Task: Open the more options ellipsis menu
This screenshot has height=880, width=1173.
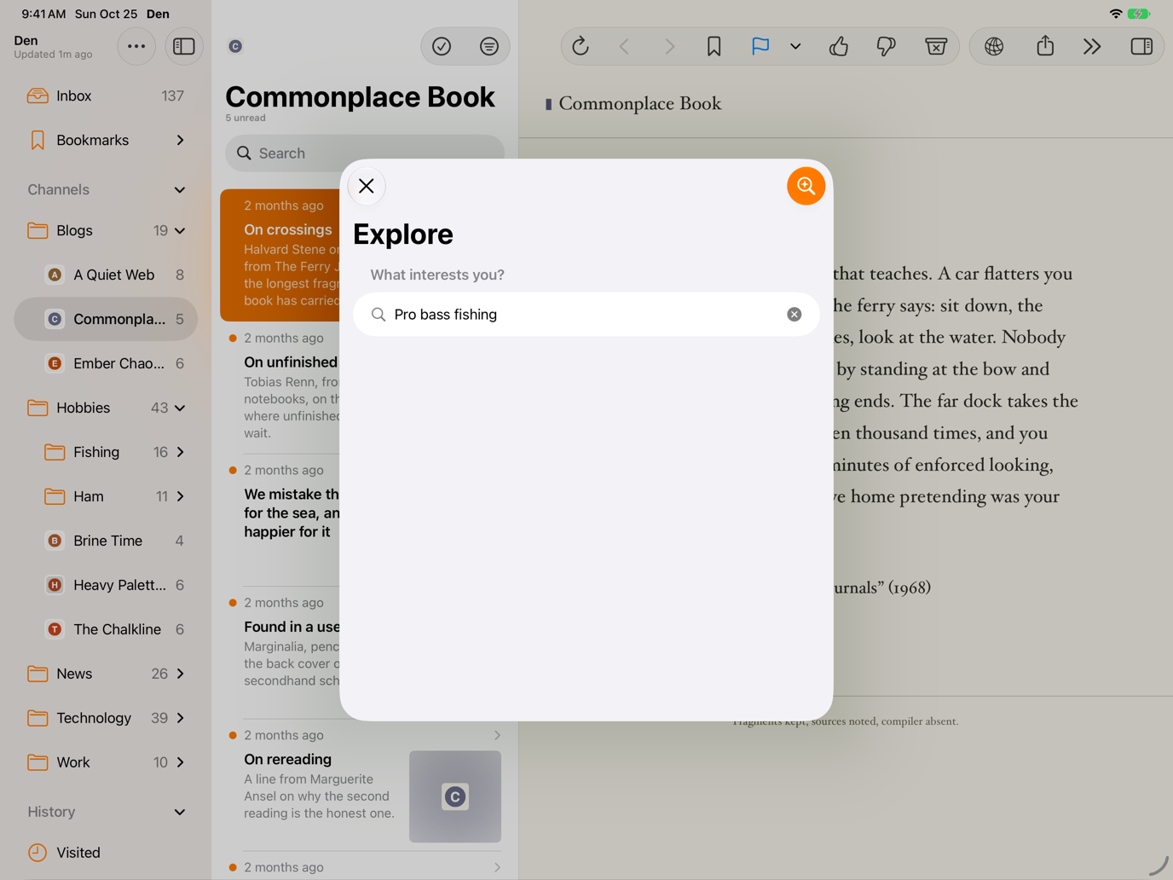Action: tap(136, 46)
